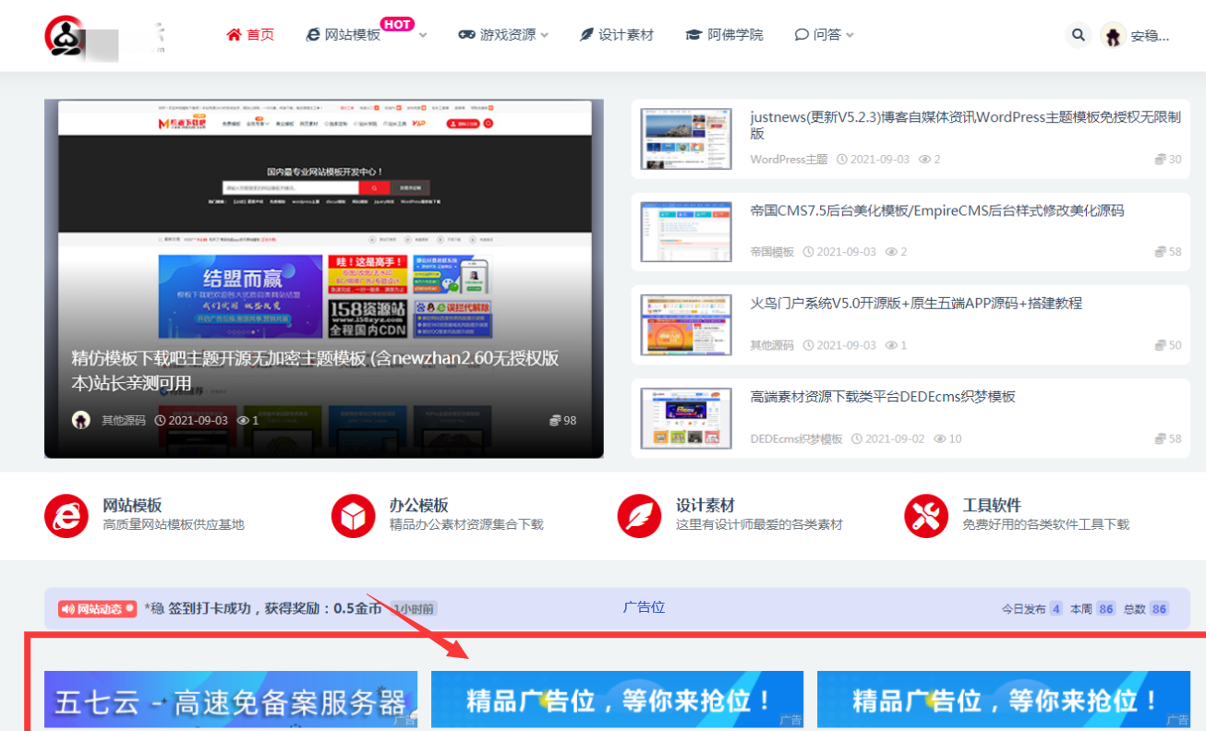Click the red 网站模板 circle icon
Viewport: 1206px width, 731px height.
point(66,515)
